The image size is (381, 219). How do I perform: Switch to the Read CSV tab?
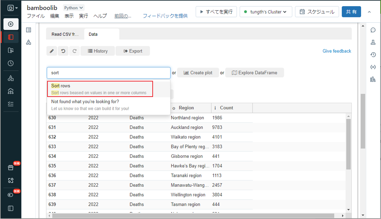(65, 34)
